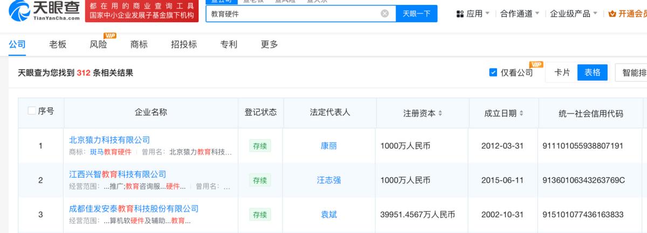Open 江西兴智教育科技有限公司 company link

pyautogui.click(x=118, y=174)
